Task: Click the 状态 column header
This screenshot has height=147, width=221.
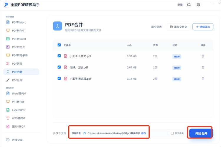Action: tap(175, 45)
